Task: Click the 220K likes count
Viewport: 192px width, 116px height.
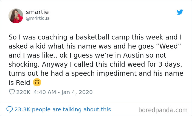Action: [x=23, y=92]
